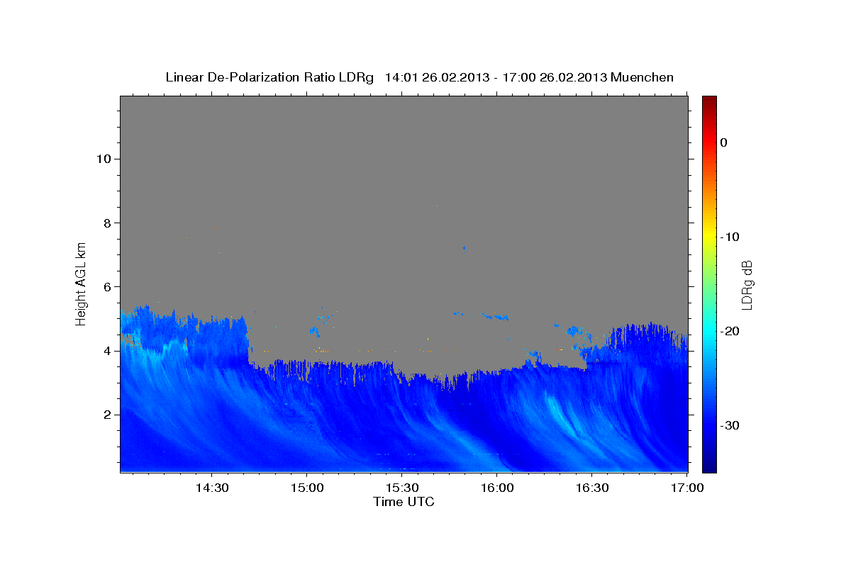Click the colorbar value -20
The image size is (851, 567).
[730, 331]
